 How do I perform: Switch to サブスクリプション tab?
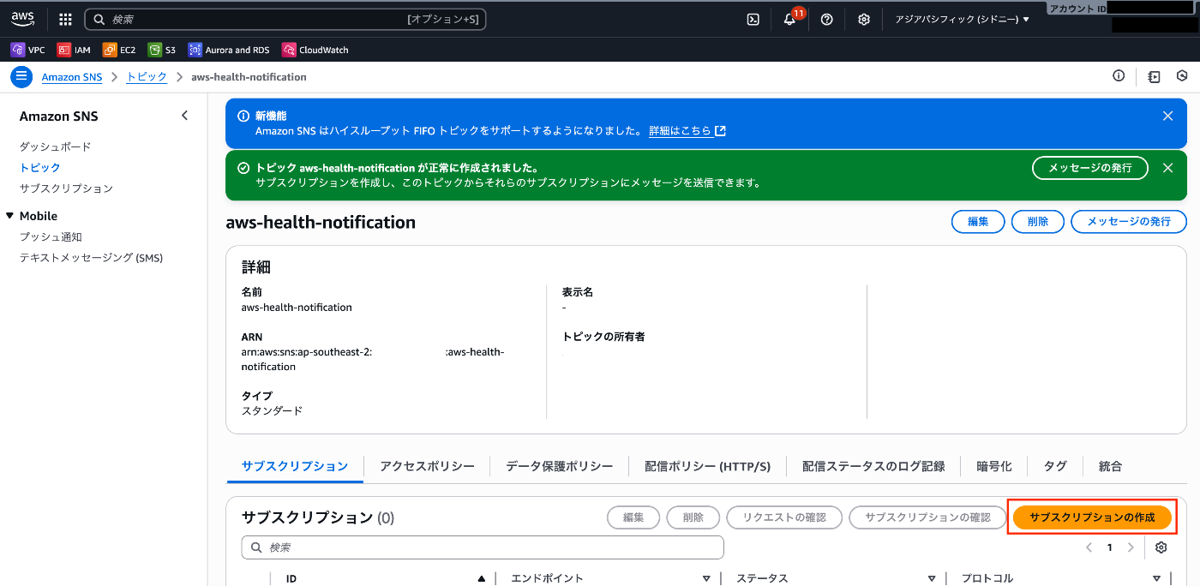(x=295, y=466)
